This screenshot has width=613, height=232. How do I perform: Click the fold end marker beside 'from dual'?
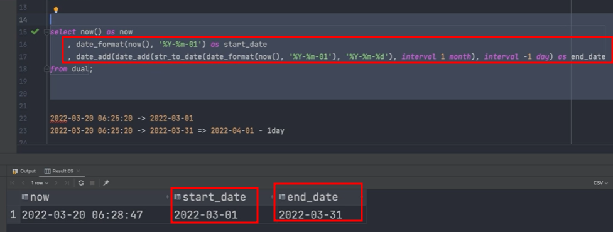pos(46,69)
